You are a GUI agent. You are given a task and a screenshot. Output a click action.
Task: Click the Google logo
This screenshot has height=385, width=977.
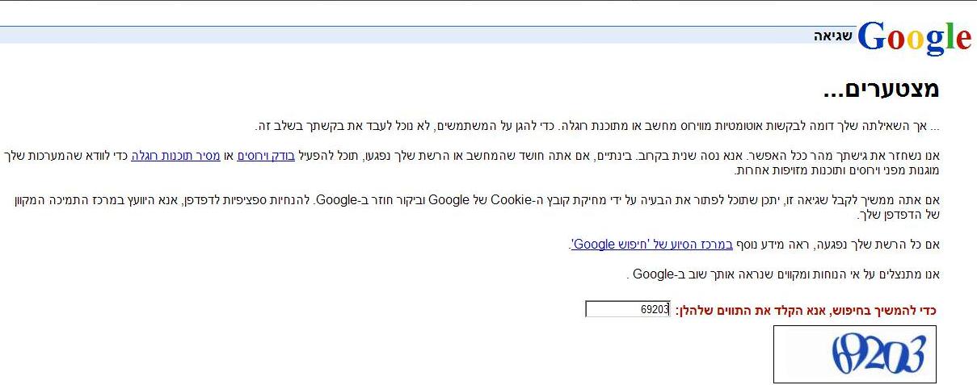[914, 36]
